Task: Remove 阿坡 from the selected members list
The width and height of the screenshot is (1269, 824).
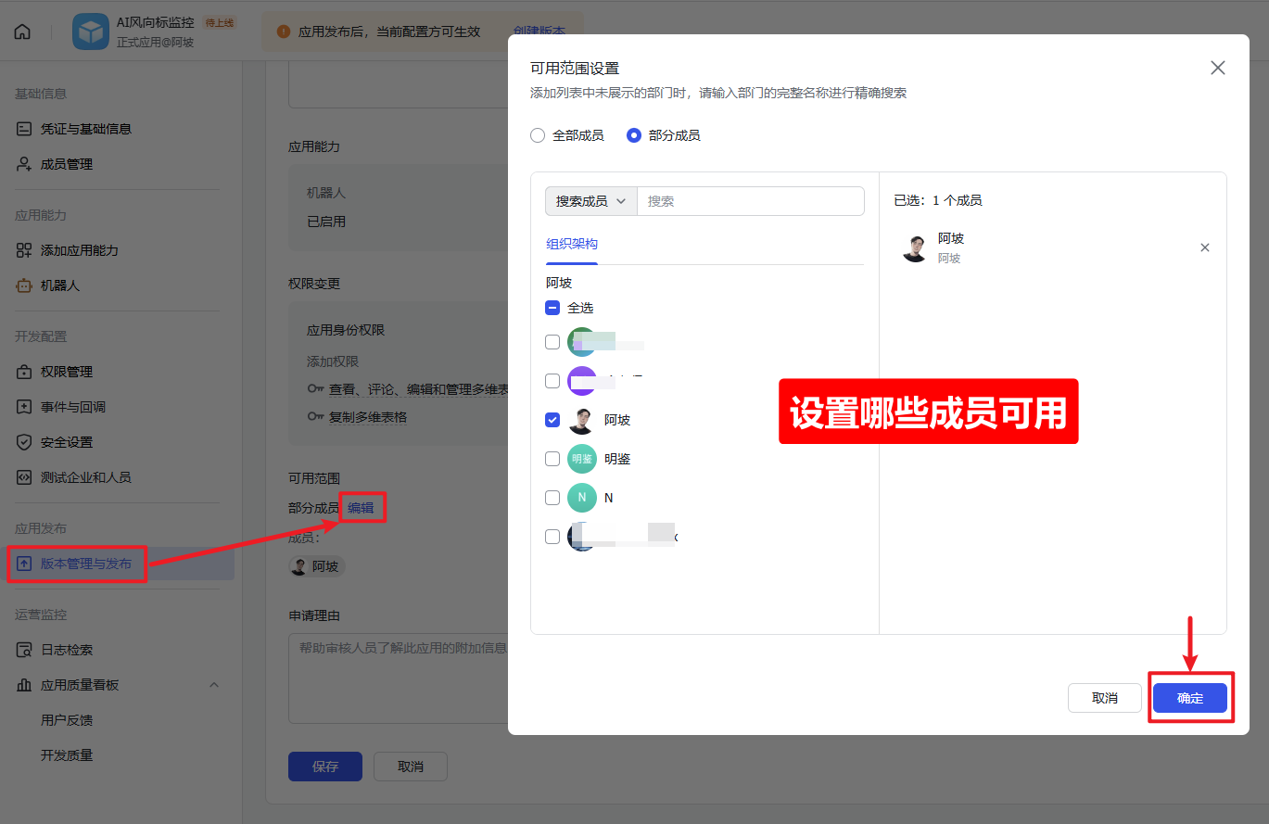Action: click(x=1205, y=247)
